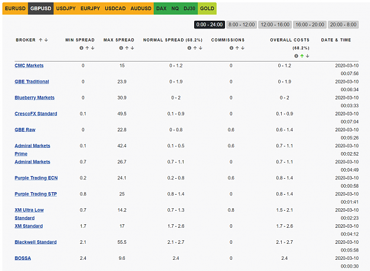Open Purple Trading ECN link

(x=36, y=178)
